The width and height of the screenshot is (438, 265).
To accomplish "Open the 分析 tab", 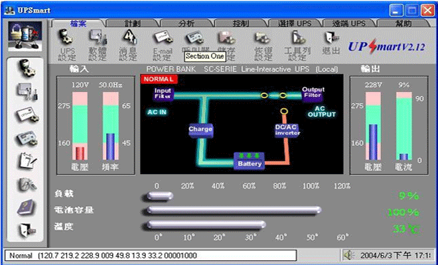I will pyautogui.click(x=186, y=23).
